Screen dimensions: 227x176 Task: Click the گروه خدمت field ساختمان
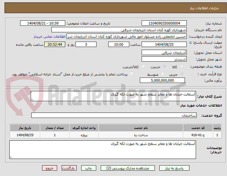pyautogui.click(x=114, y=115)
